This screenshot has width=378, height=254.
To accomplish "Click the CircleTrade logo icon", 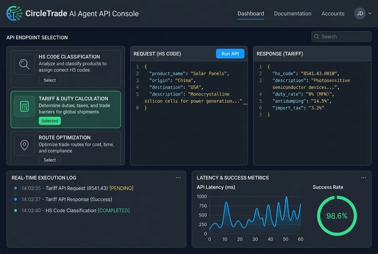I will (14, 14).
